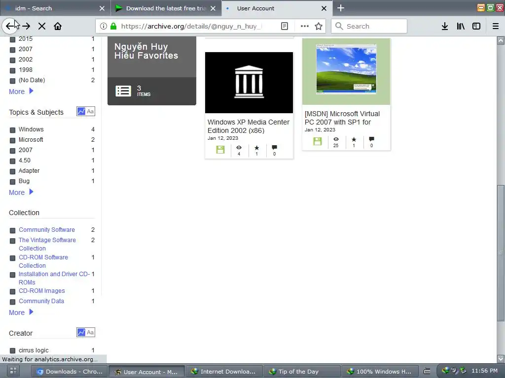The width and height of the screenshot is (505, 378).
Task: Switch to the idm - Search tab
Action: (x=55, y=8)
